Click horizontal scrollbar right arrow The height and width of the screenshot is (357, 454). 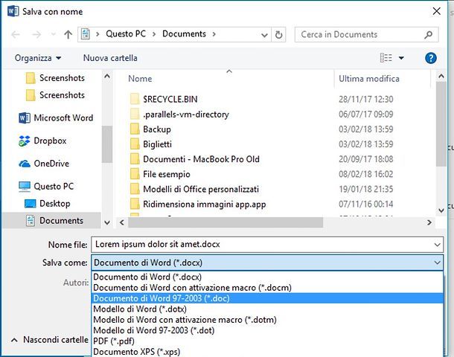[x=429, y=222]
